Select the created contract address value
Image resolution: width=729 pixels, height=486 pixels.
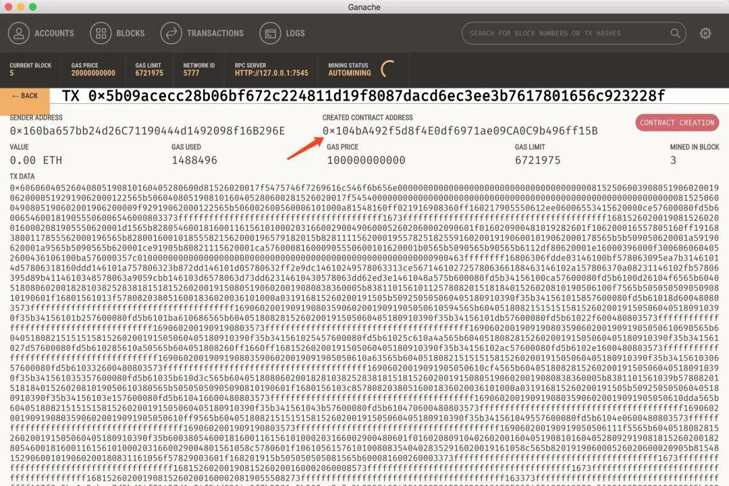point(460,131)
